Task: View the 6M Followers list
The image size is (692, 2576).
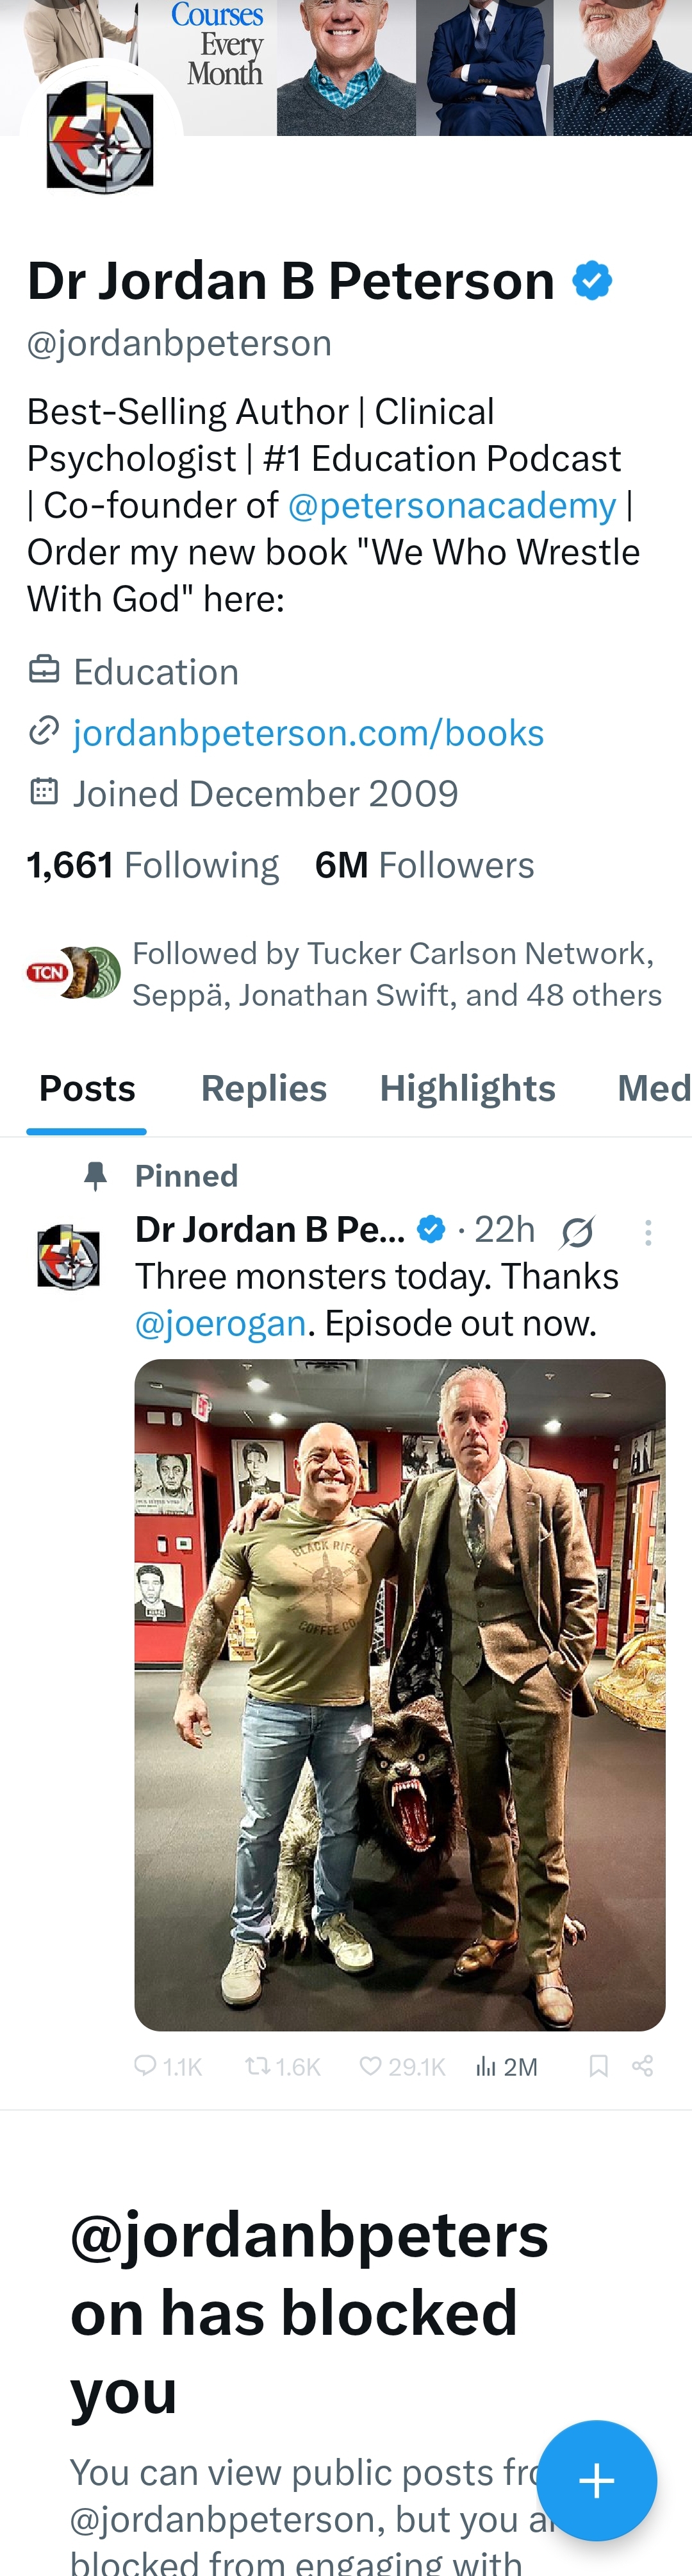Action: pos(424,865)
